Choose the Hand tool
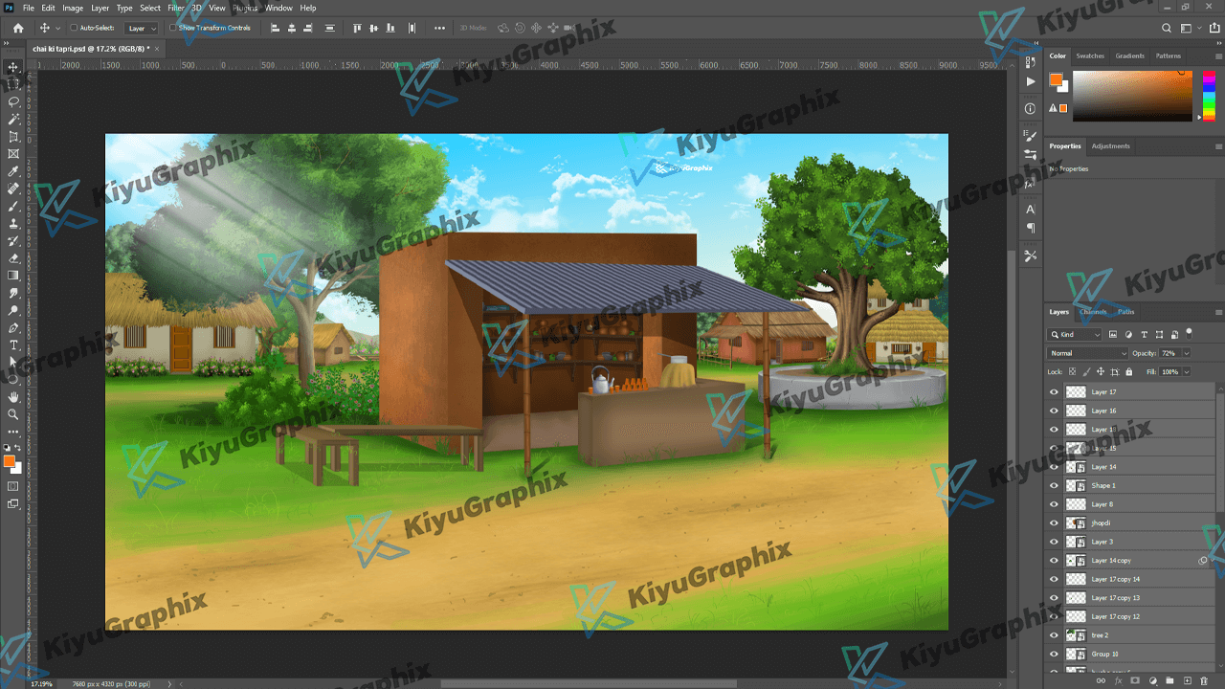Screen dimensions: 1225x689 13,396
